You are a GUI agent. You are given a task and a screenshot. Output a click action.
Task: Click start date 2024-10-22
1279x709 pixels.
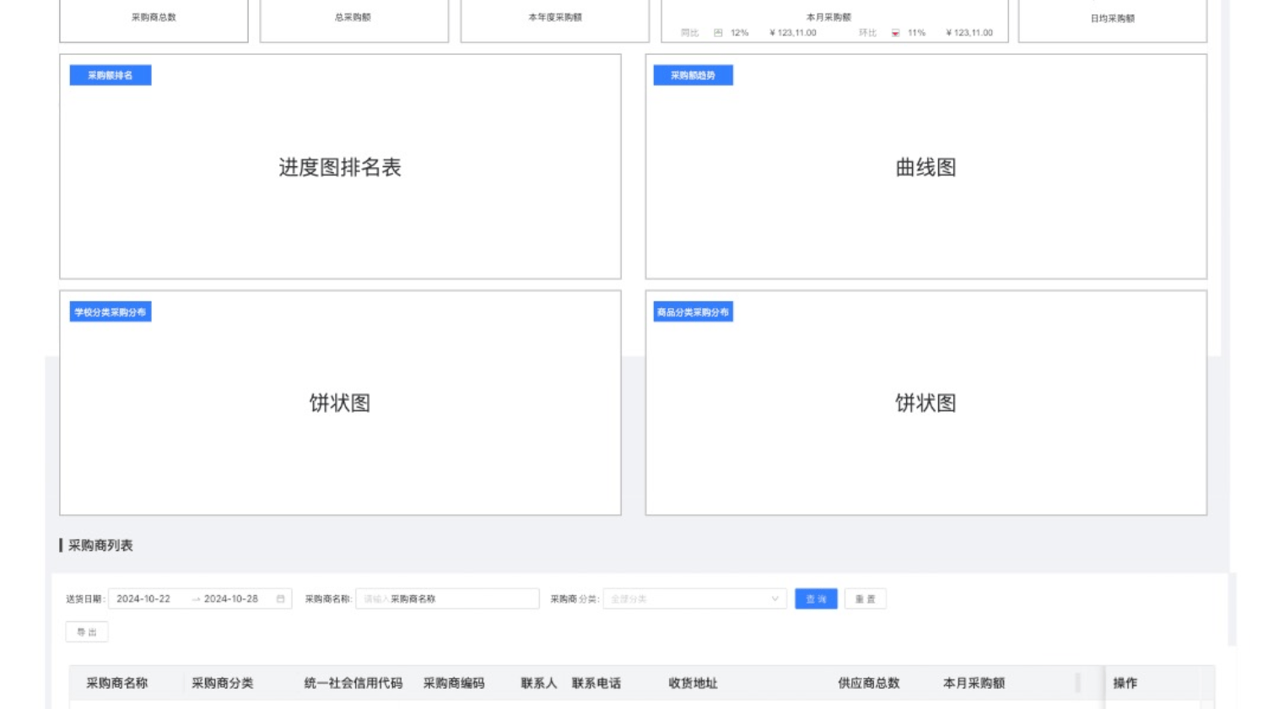[143, 598]
